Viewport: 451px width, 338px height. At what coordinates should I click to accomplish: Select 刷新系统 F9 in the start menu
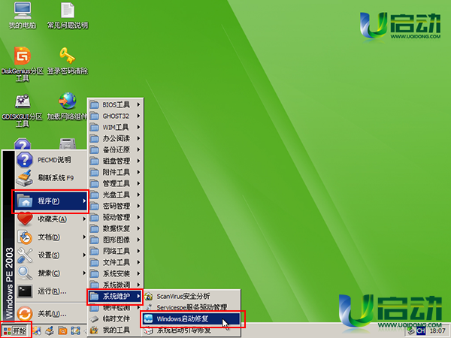click(x=51, y=178)
